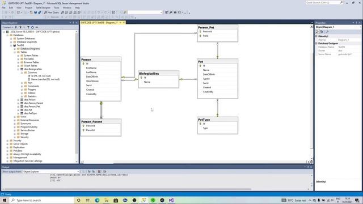
Task: Click the Windows taskbar search box
Action: point(41,200)
